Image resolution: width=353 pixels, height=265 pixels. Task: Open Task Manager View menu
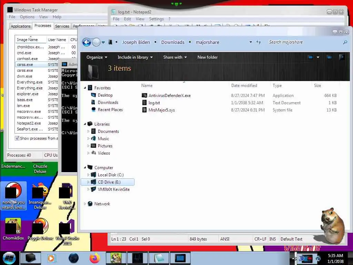pyautogui.click(x=43, y=17)
